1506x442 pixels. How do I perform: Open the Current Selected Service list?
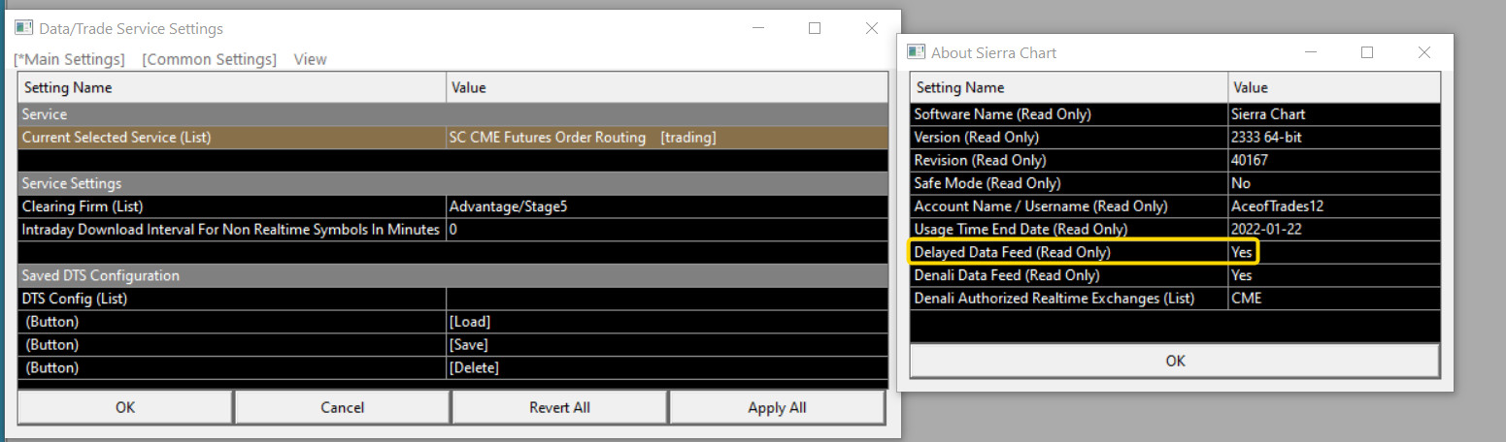pos(666,138)
